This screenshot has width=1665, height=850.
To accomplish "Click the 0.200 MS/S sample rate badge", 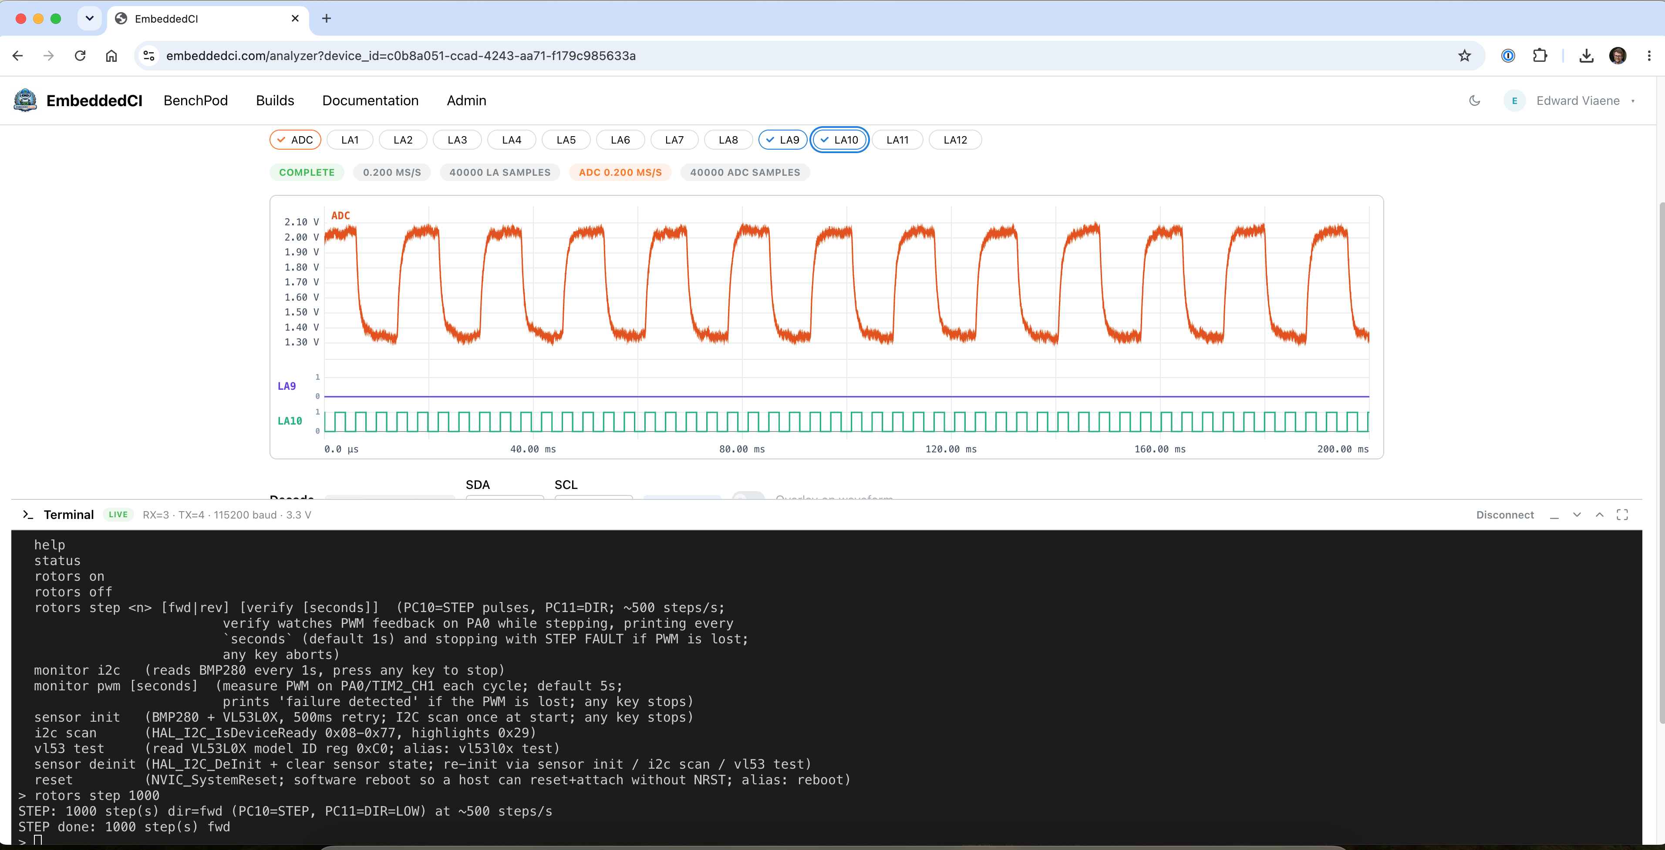I will (392, 172).
